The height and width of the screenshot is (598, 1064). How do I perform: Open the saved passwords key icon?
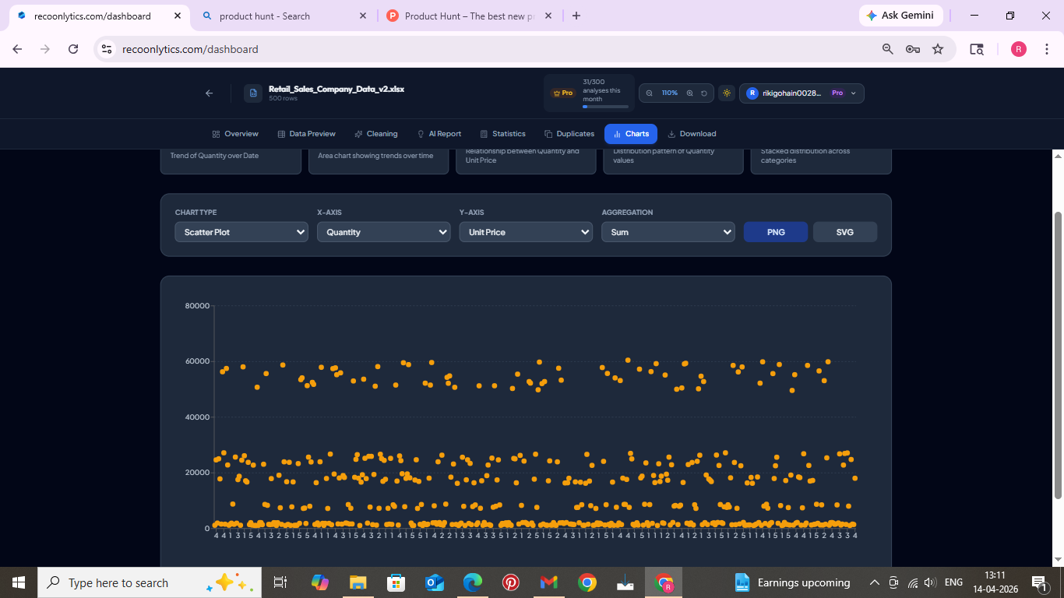[913, 49]
